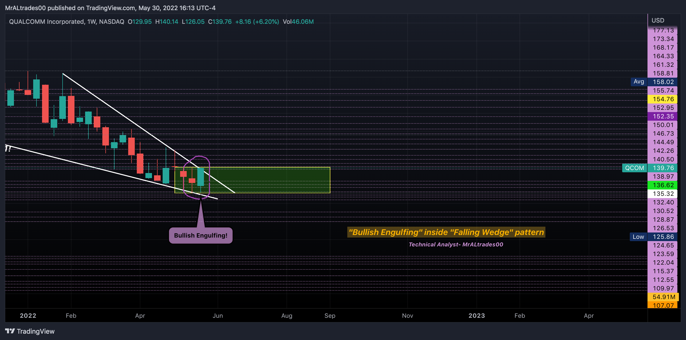Click the 2022 time axis label

28,316
